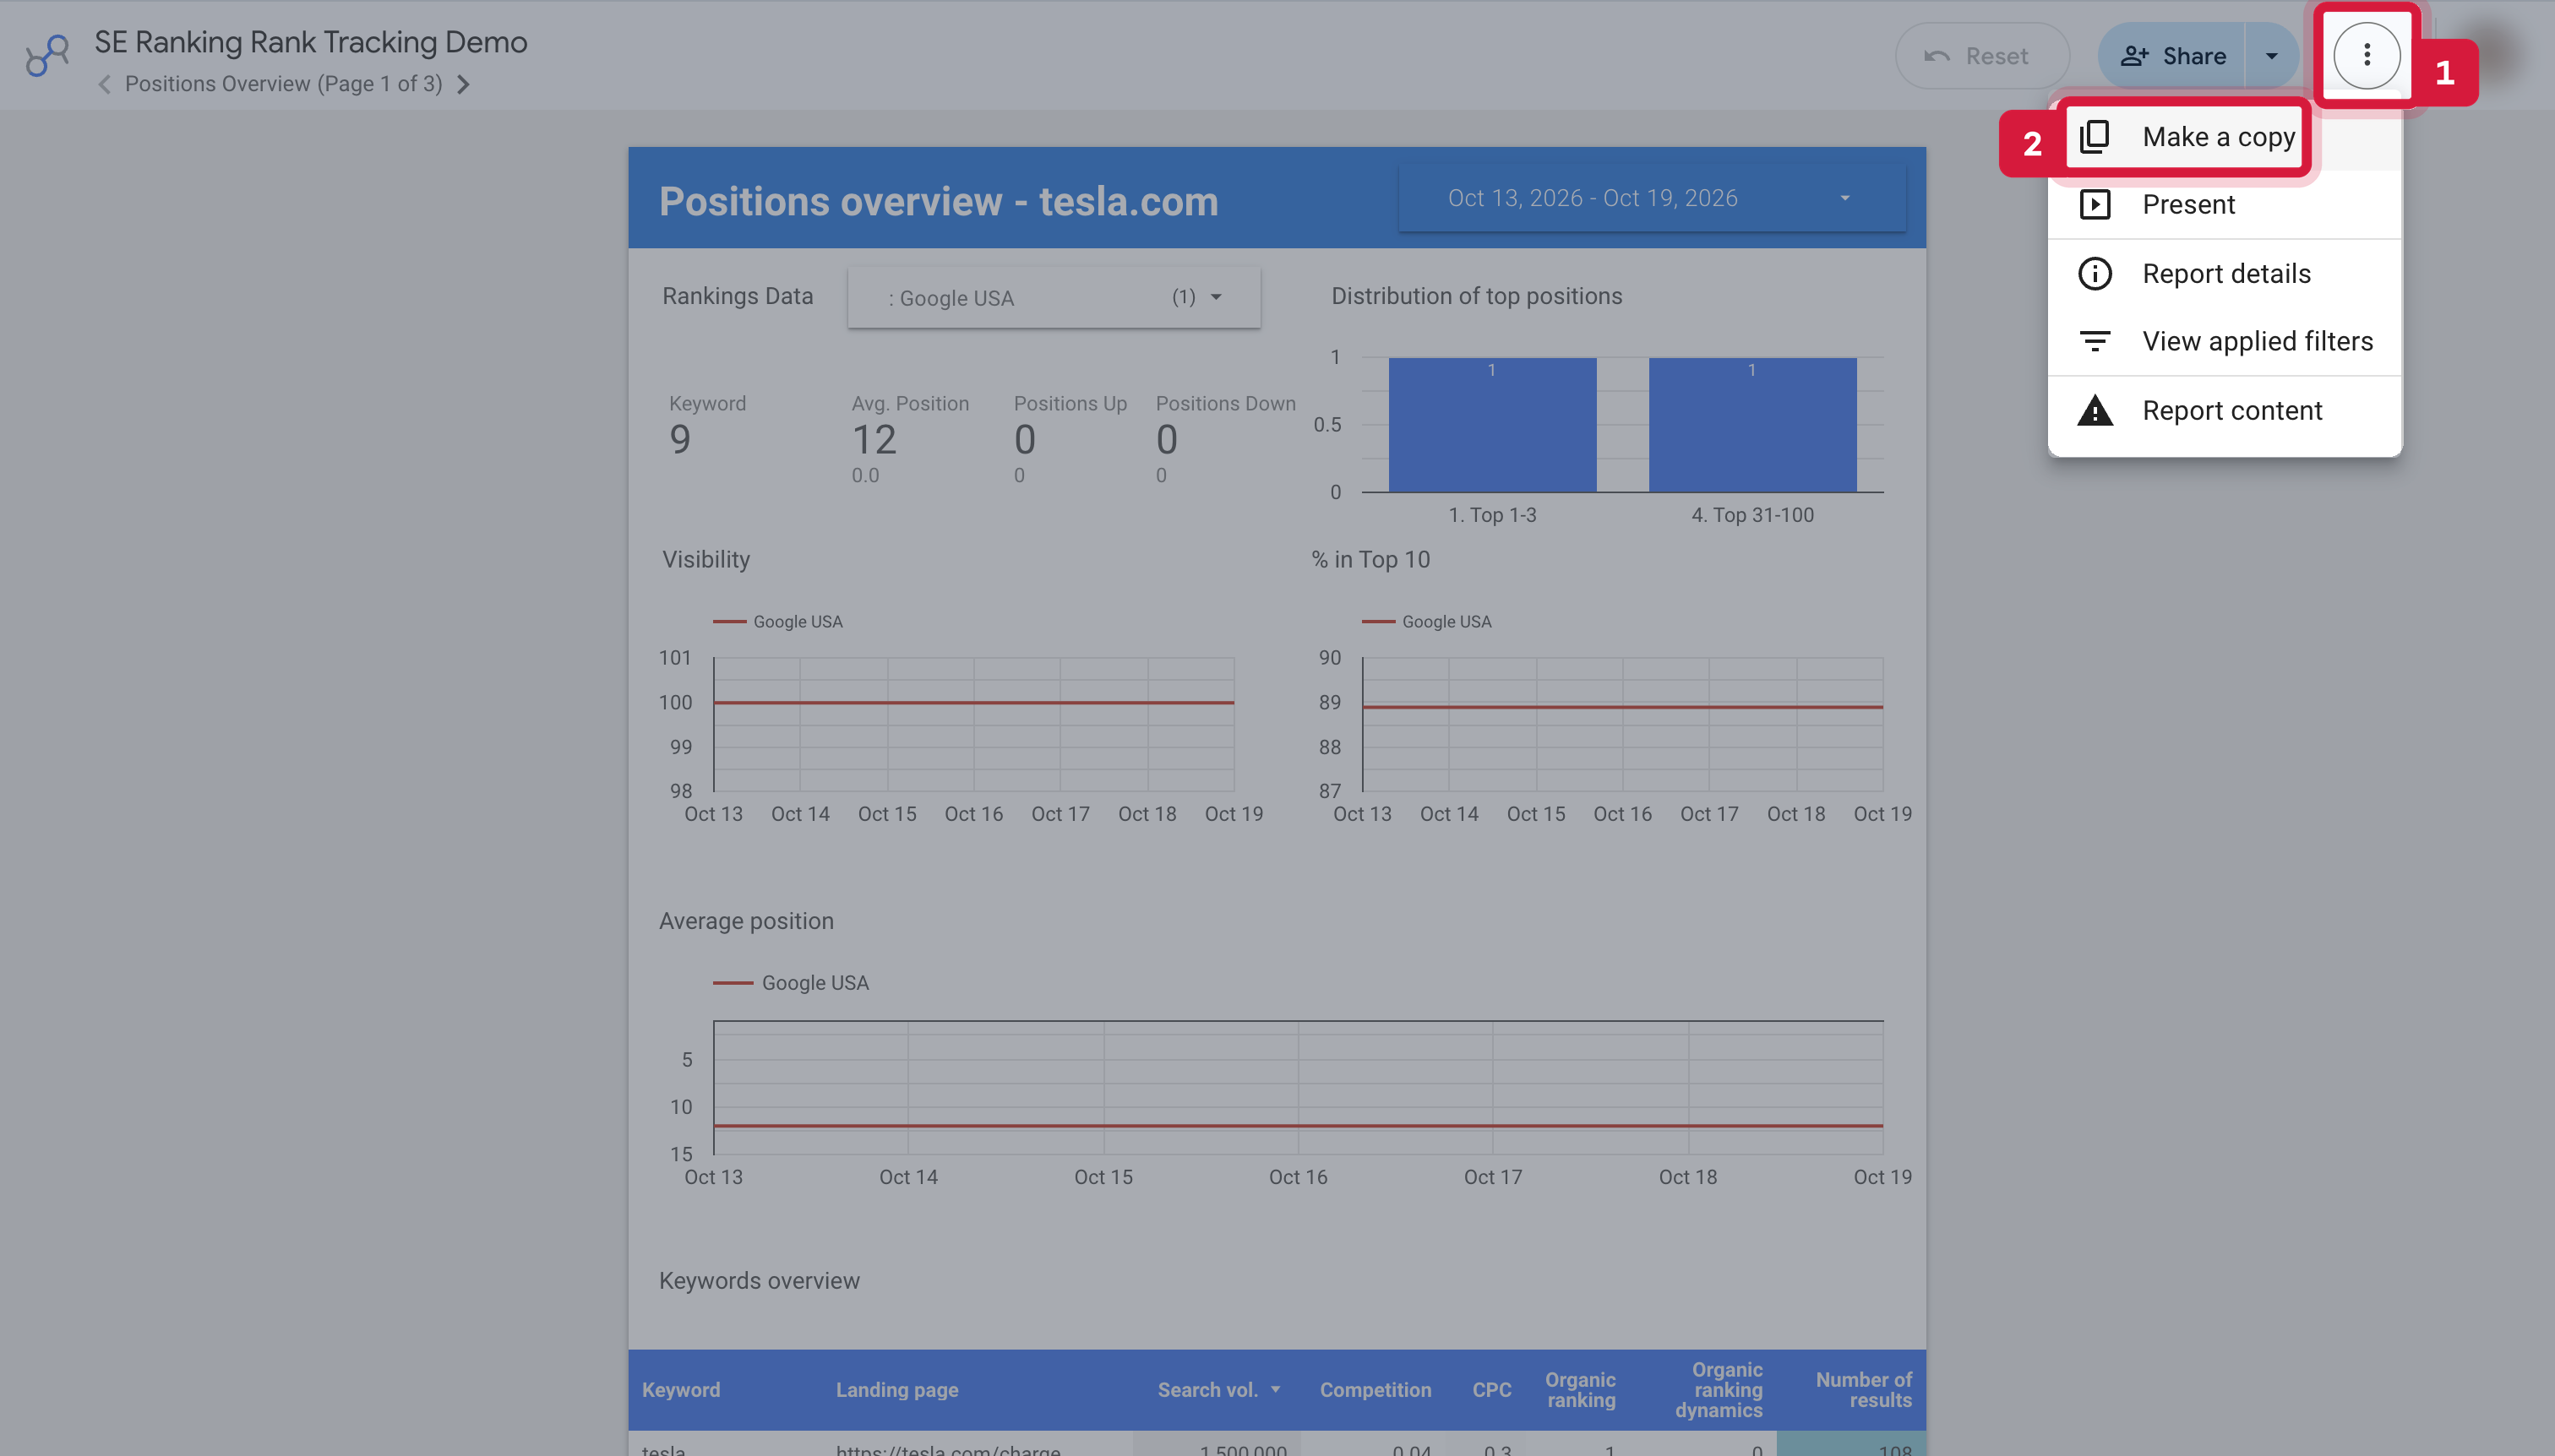This screenshot has width=2555, height=1456.
Task: Click the Share add-person icon
Action: click(x=2134, y=56)
